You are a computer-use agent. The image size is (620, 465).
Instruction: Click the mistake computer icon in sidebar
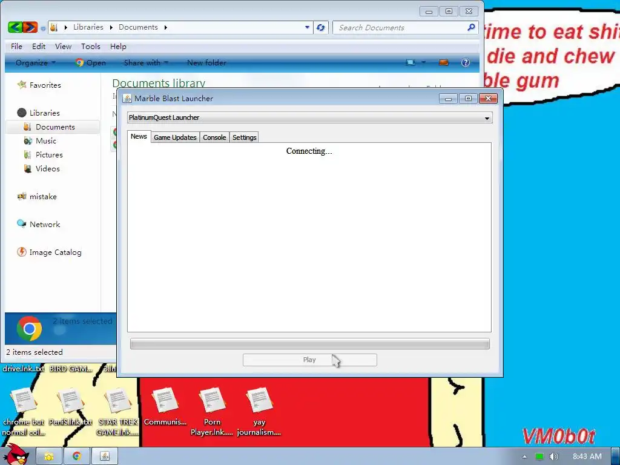click(21, 196)
